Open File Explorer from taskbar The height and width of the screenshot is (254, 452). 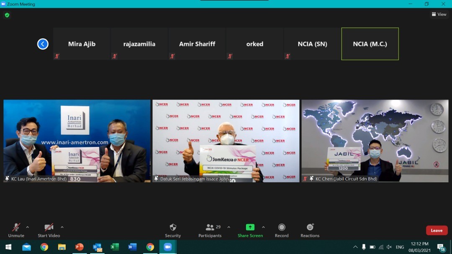click(62, 247)
